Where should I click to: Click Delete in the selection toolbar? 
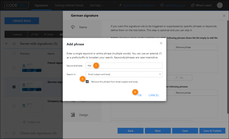49,34
